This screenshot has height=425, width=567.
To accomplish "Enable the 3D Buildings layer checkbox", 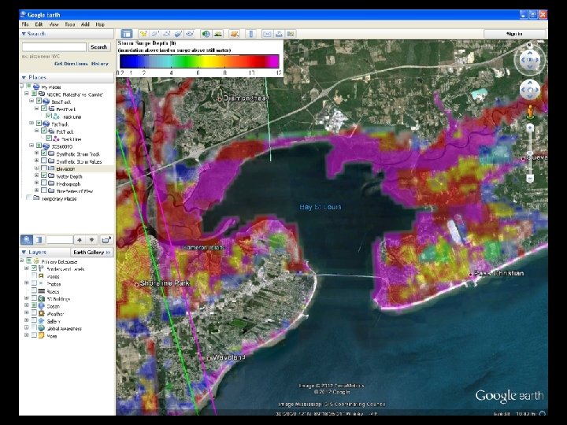I will (34, 298).
